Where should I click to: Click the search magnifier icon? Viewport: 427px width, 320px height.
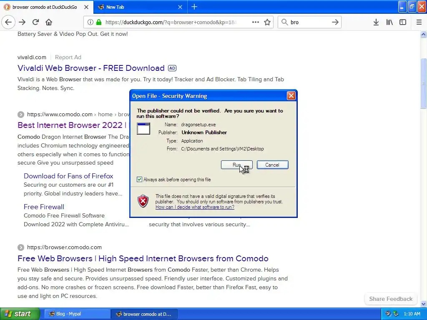[x=284, y=22]
